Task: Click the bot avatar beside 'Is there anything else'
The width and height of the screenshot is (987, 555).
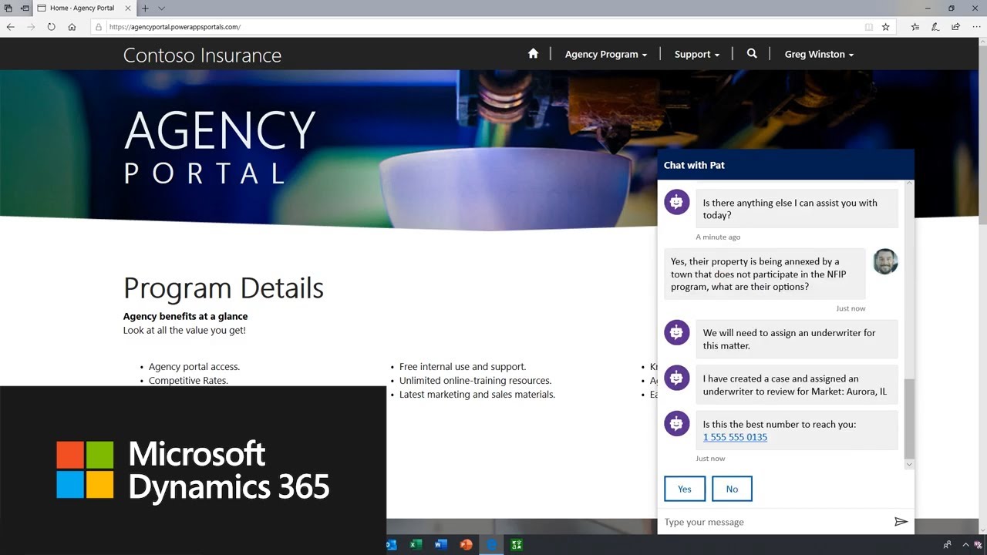Action: point(677,202)
